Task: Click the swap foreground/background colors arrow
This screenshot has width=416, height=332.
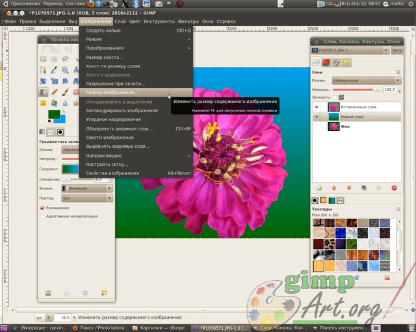Action: (64, 112)
